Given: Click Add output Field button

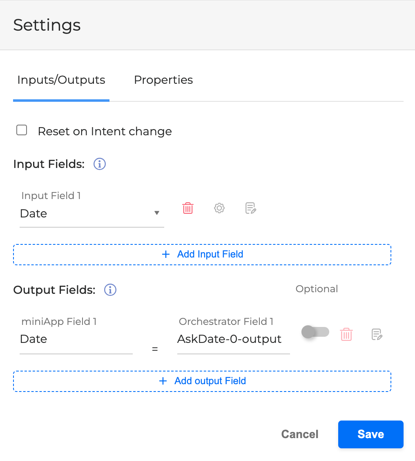Looking at the screenshot, I should (x=202, y=381).
